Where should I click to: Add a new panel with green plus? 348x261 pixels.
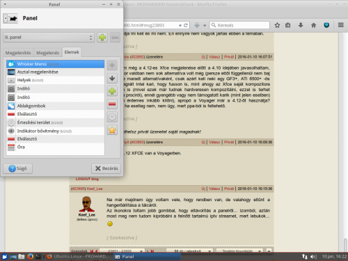click(102, 38)
